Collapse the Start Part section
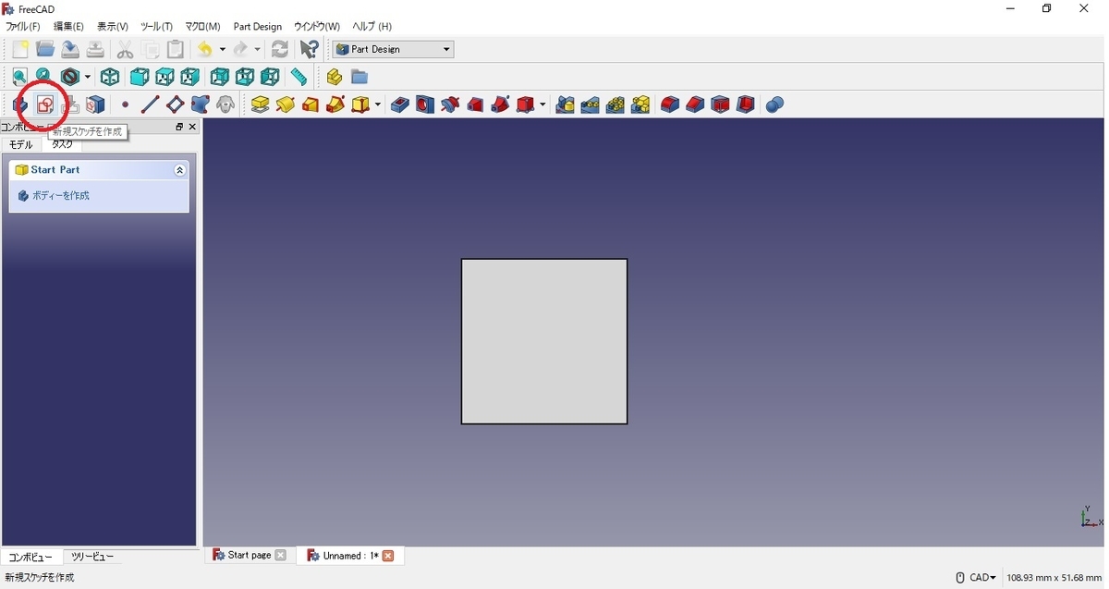Image resolution: width=1109 pixels, height=589 pixels. (179, 170)
